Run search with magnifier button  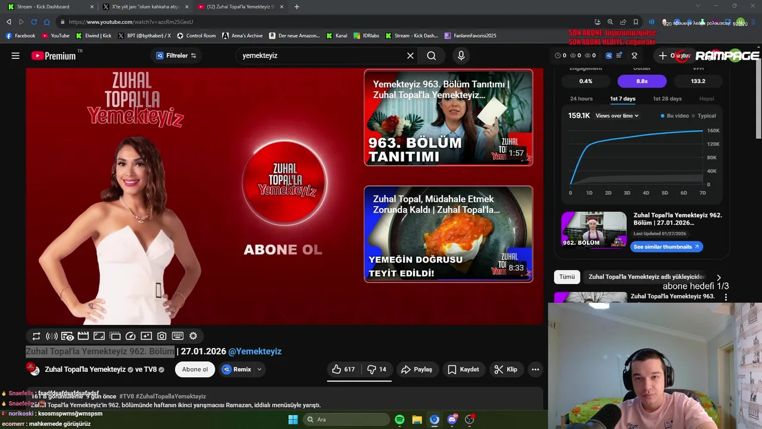pyautogui.click(x=432, y=55)
